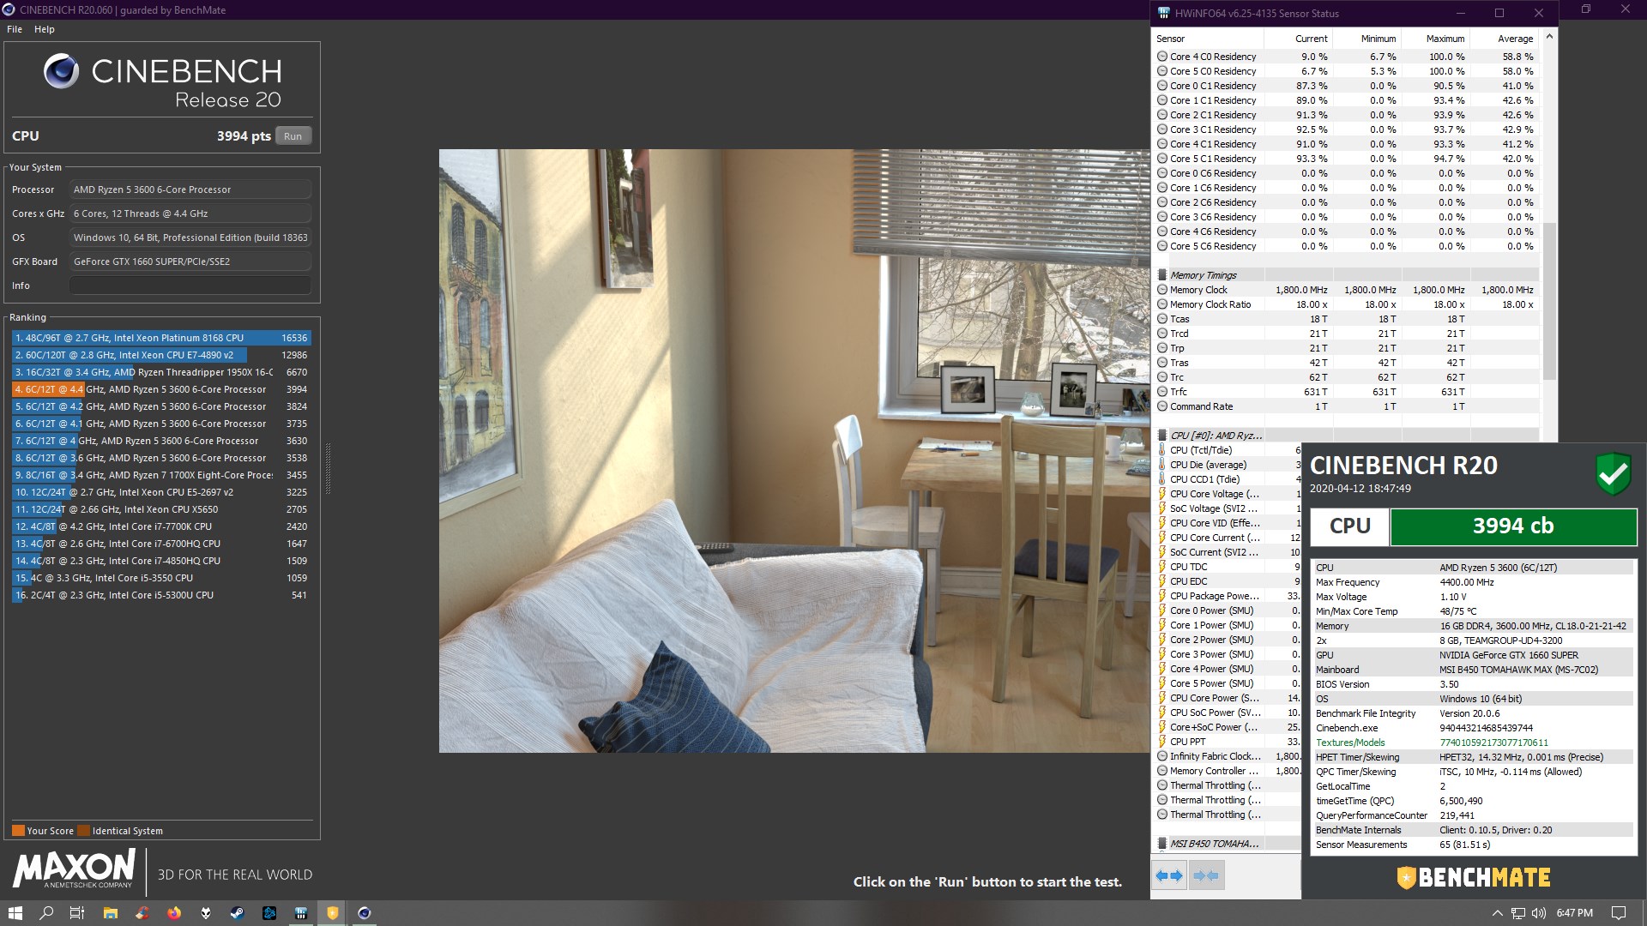Screen dimensions: 1647x926
Task: Open the Help menu in Cinebench
Action: coord(45,29)
